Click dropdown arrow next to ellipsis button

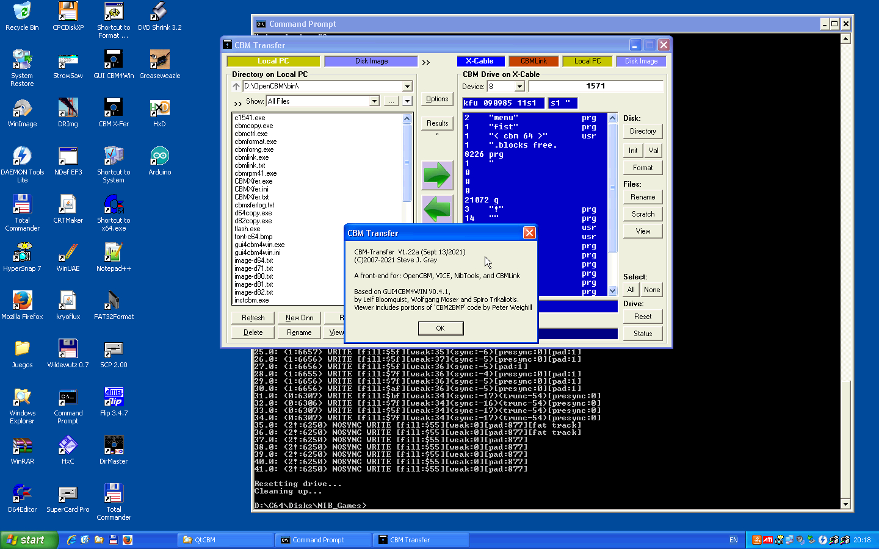pos(407,101)
